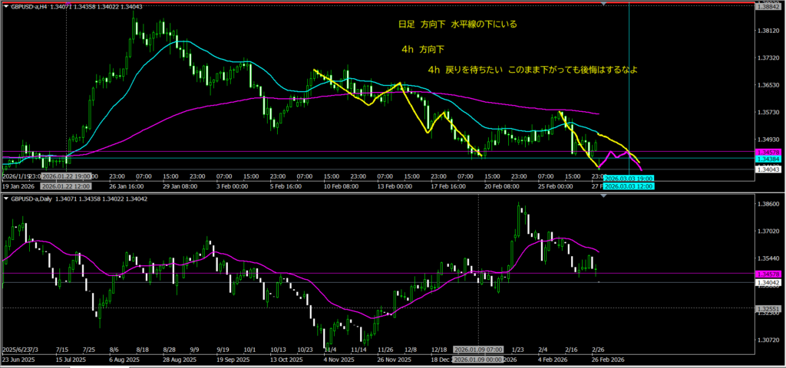The image size is (786, 368).
Task: Select the cyan 1.34384 price tag
Action: [x=768, y=159]
